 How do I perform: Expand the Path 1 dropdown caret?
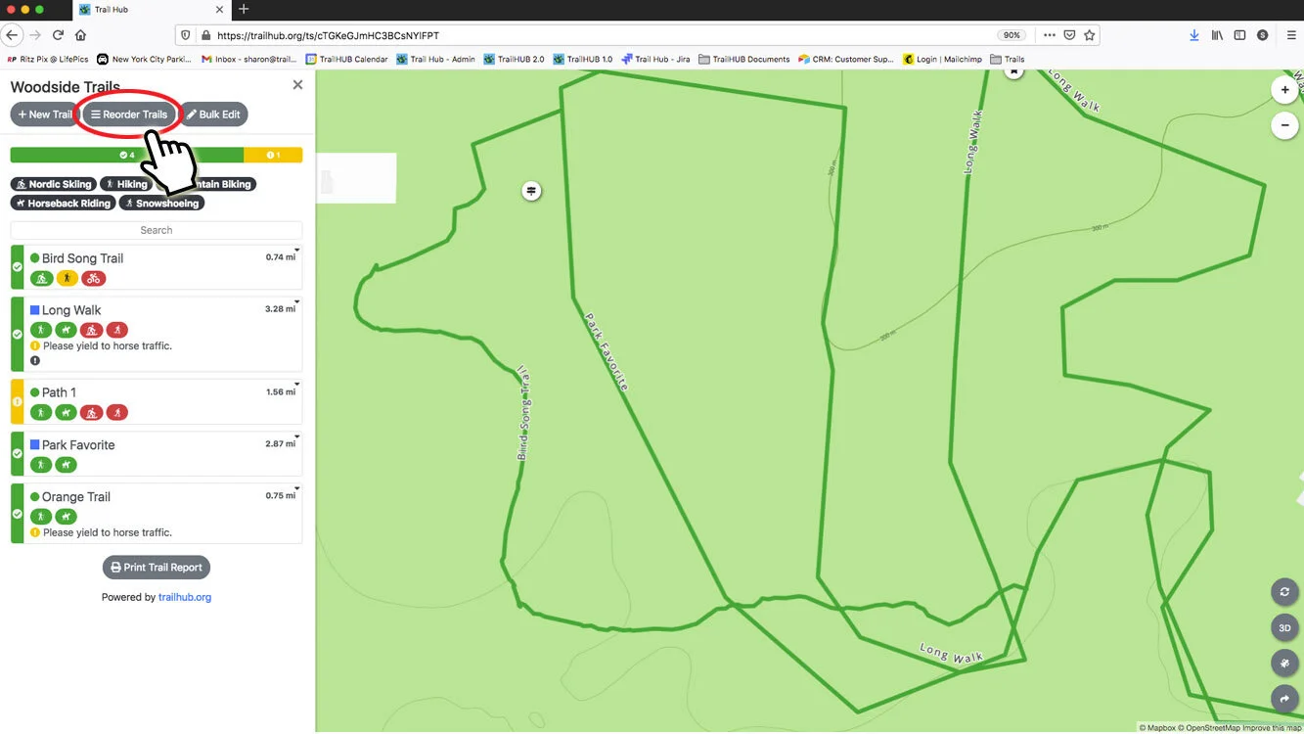pyautogui.click(x=297, y=385)
